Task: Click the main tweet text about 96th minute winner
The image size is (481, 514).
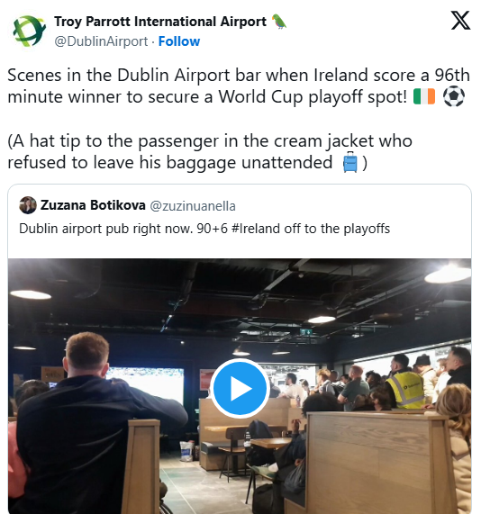Action: tap(239, 86)
